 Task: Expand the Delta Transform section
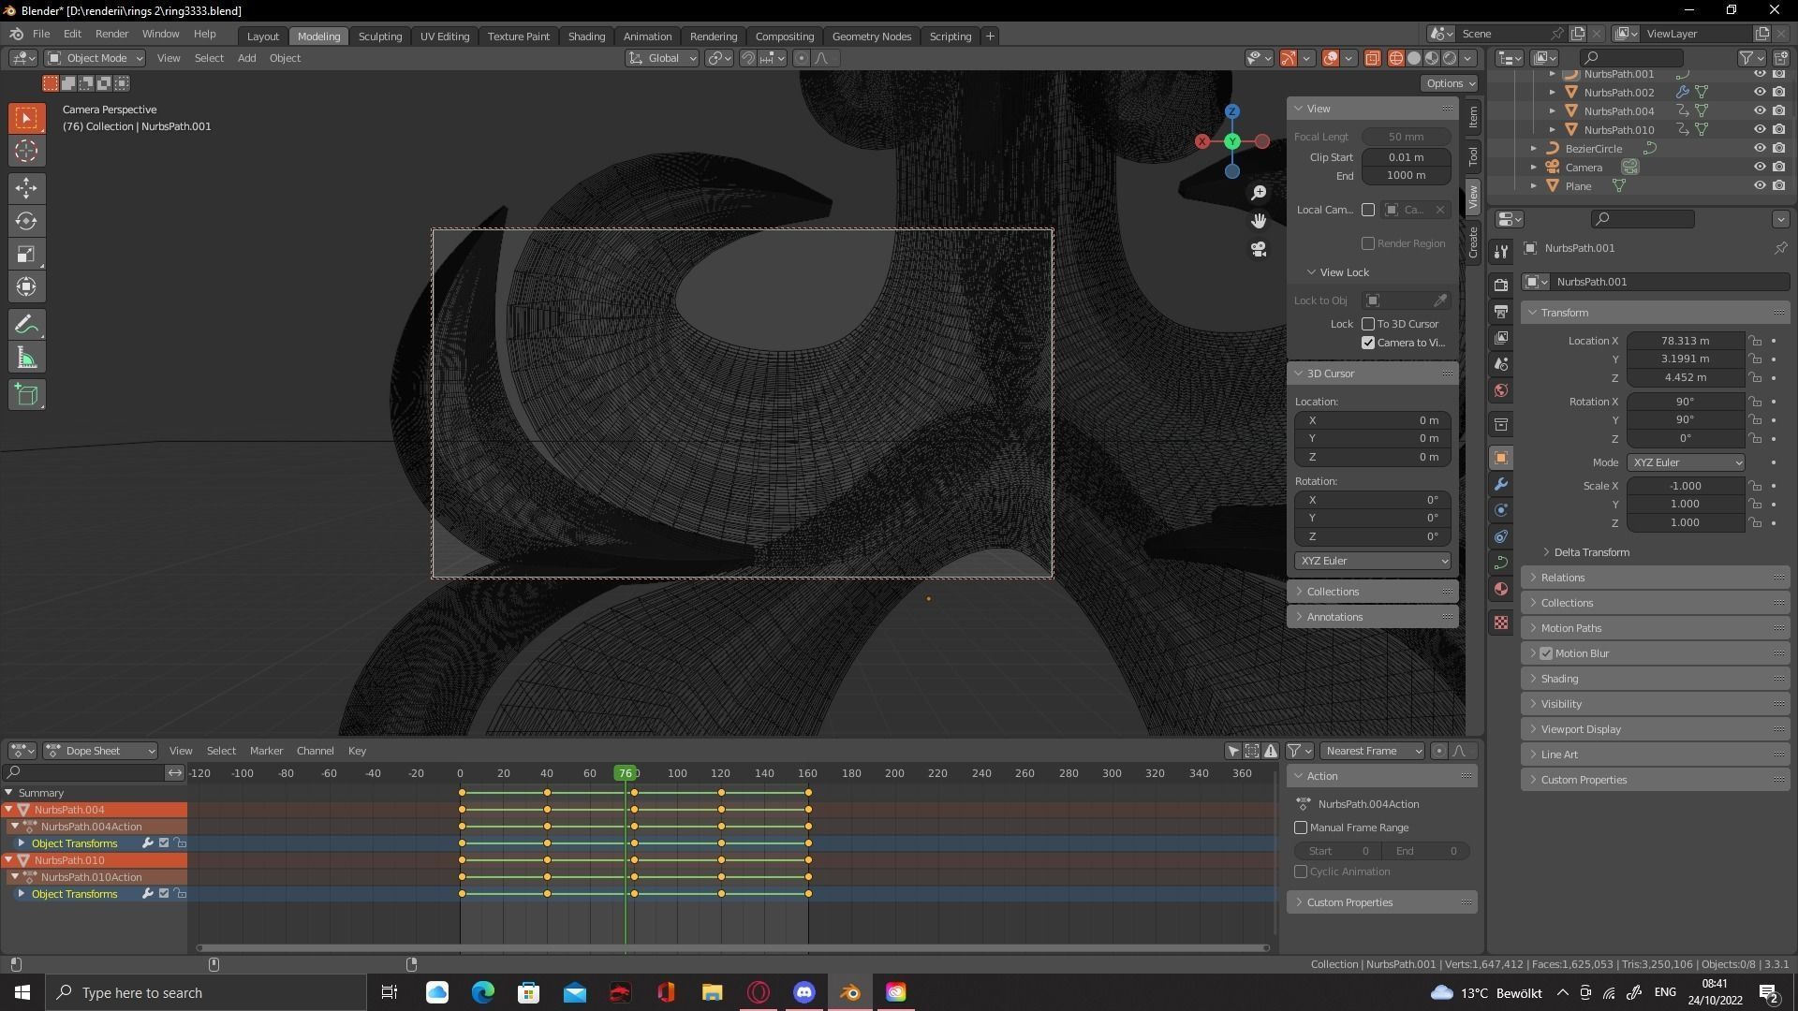point(1590,552)
